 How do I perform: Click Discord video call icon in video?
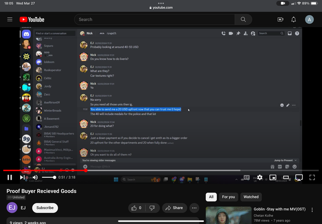coord(231,33)
